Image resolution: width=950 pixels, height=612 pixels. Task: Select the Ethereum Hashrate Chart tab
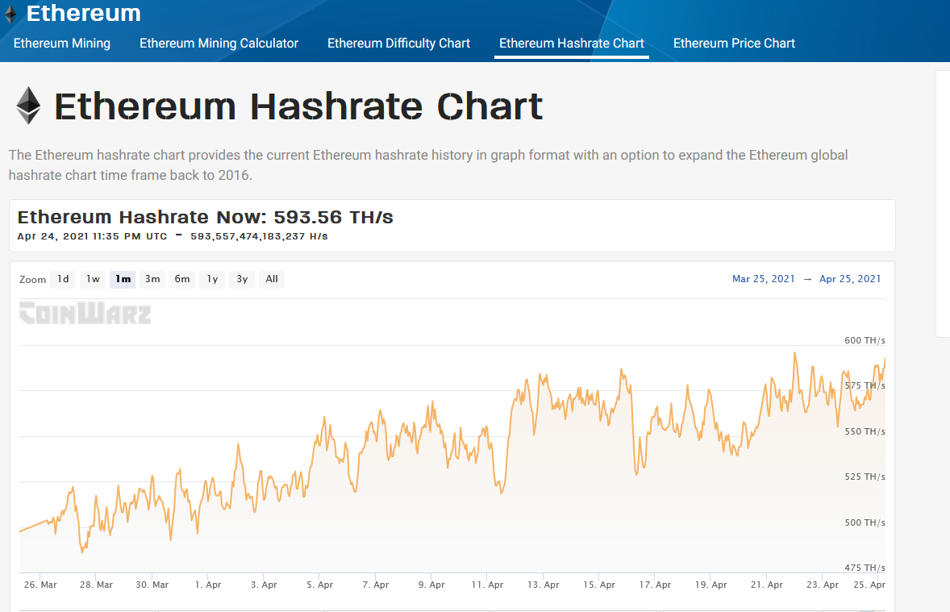(572, 44)
